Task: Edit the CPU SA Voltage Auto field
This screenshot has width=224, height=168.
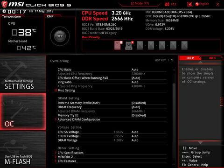Action: pos(135,132)
